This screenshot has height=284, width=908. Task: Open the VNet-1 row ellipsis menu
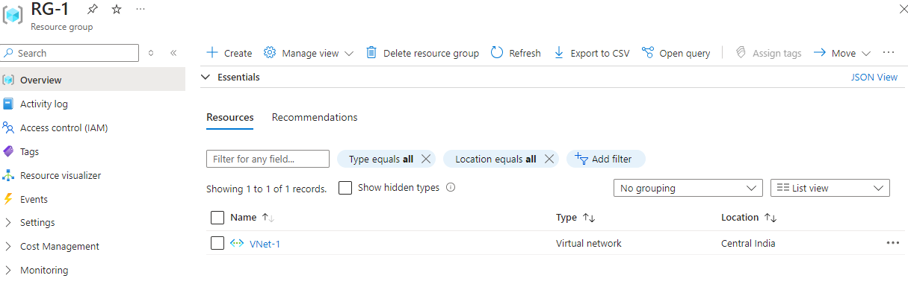coord(892,243)
